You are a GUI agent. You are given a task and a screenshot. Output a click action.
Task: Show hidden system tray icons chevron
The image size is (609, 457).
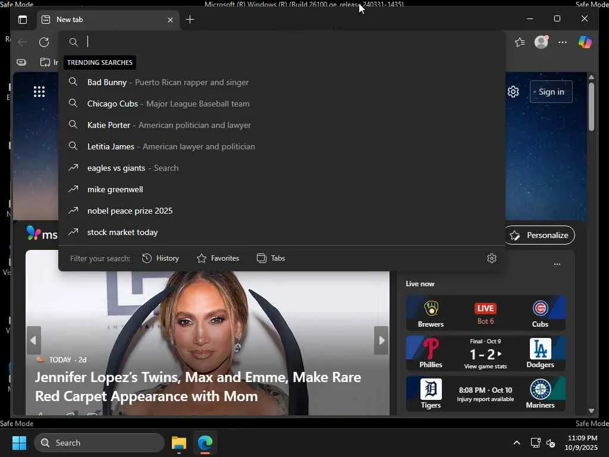[x=517, y=443]
